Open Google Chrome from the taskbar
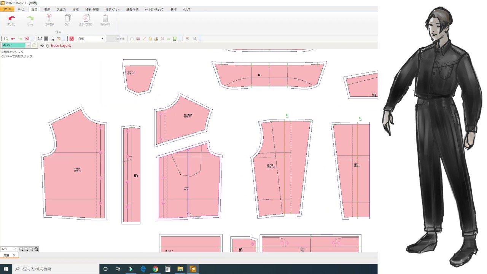Image resolution: width=487 pixels, height=274 pixels. pyautogui.click(x=155, y=269)
